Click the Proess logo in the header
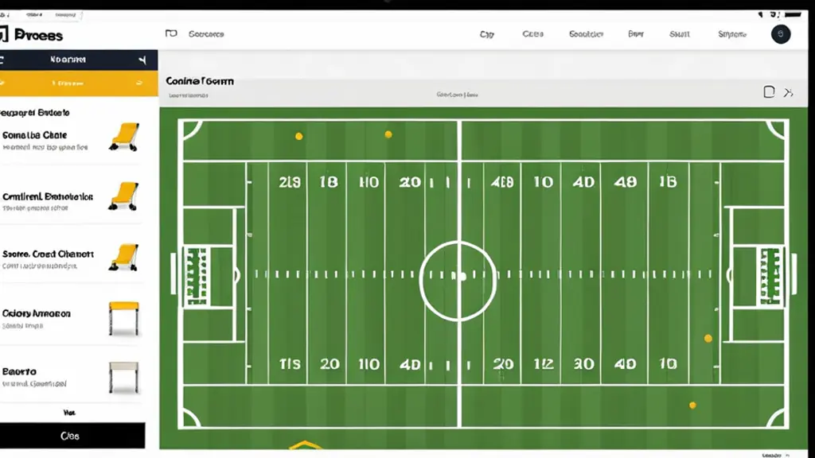This screenshot has height=458, width=815. 31,35
